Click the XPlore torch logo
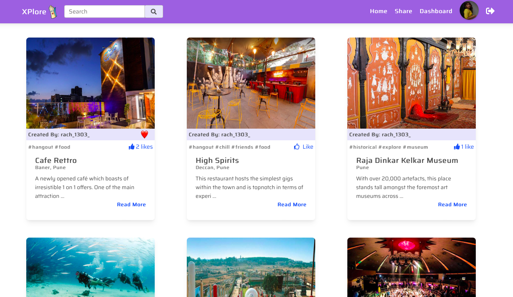The width and height of the screenshot is (513, 297). 52,11
